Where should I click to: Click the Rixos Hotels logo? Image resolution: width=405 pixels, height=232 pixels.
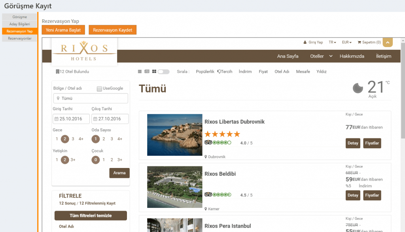coord(84,51)
